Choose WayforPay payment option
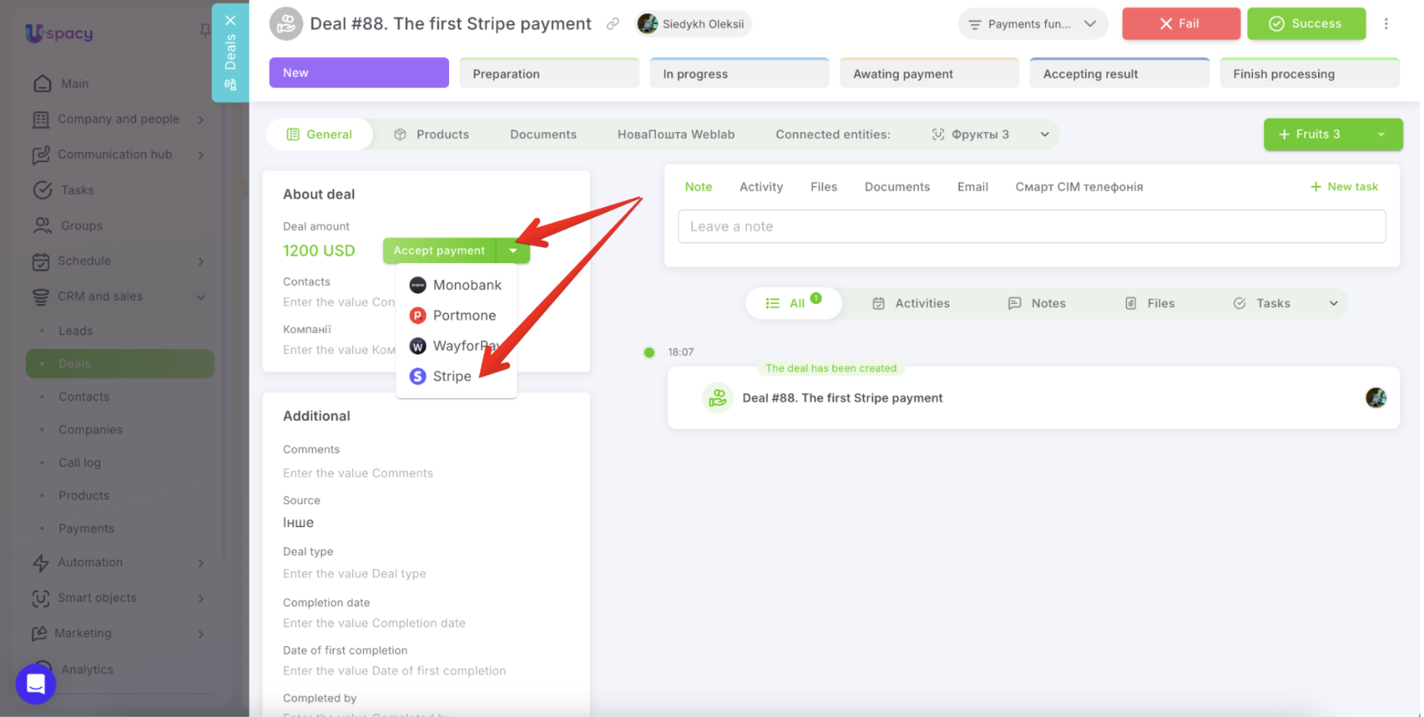The image size is (1424, 717). tap(456, 347)
